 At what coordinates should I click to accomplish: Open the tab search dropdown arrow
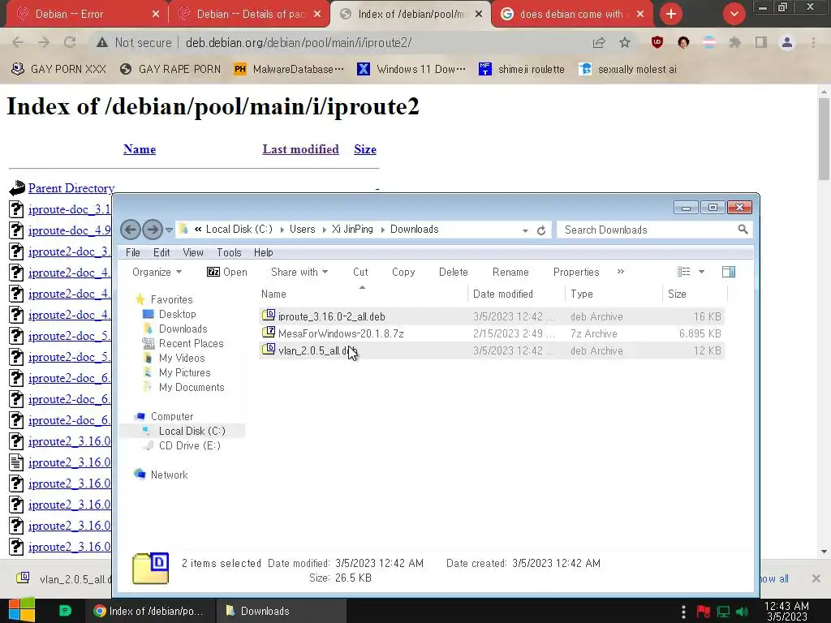(734, 14)
